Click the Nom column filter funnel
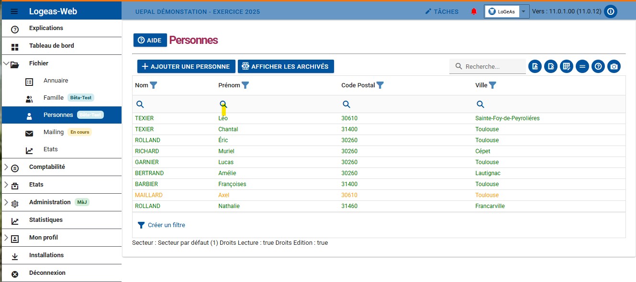 pyautogui.click(x=154, y=85)
